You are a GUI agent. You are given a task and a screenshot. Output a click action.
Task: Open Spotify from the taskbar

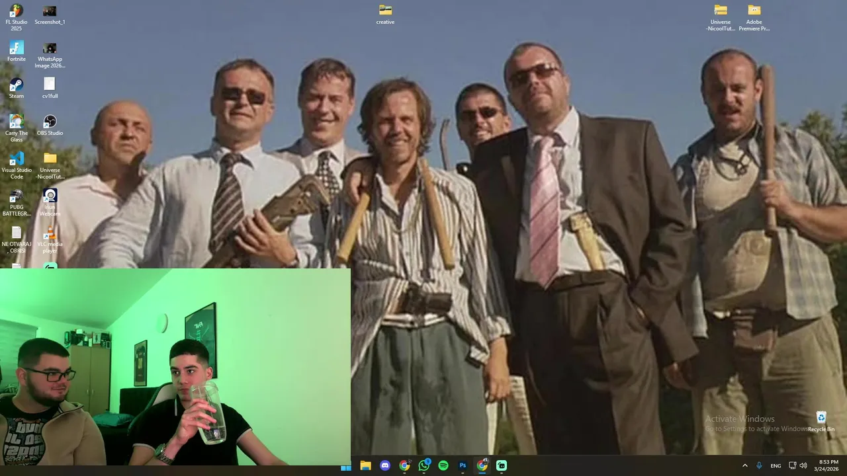click(443, 465)
